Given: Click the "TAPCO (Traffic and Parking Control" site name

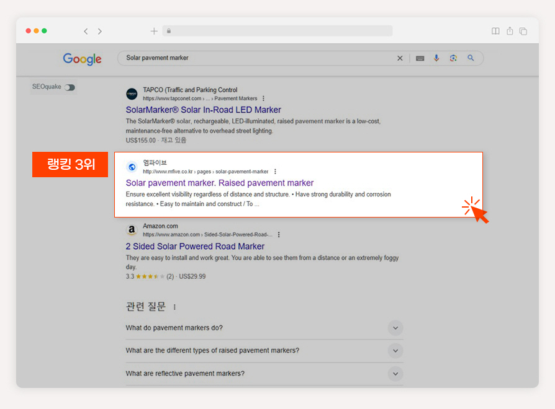Looking at the screenshot, I should tap(190, 90).
